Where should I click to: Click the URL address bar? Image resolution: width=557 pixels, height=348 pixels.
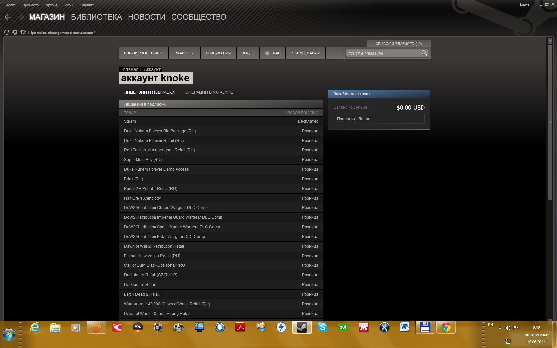click(x=62, y=33)
